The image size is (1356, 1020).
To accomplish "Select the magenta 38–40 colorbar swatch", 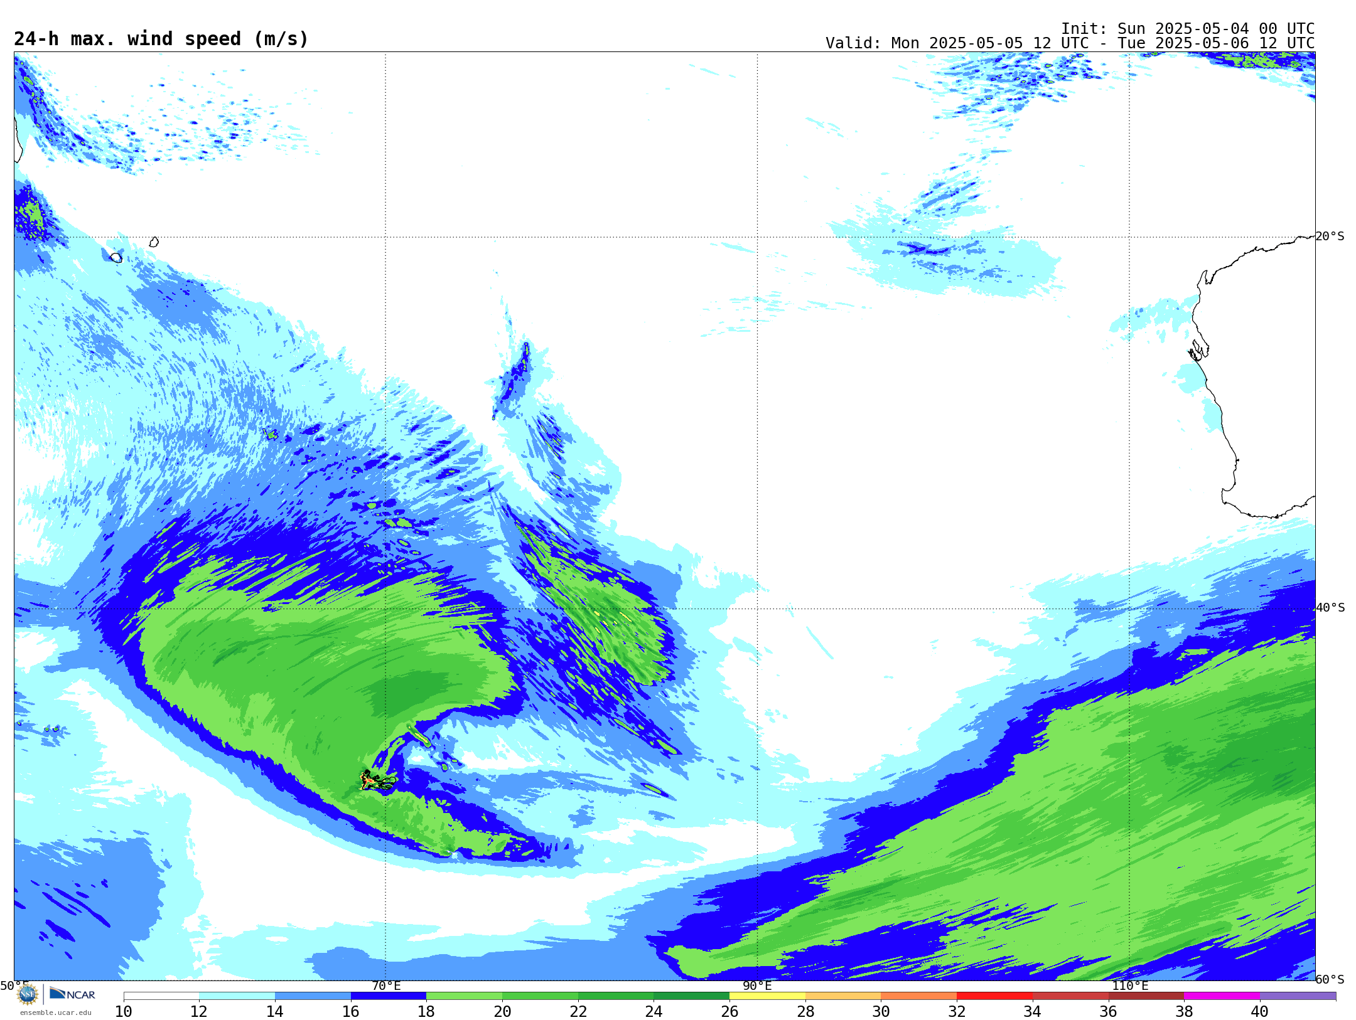I will click(1222, 996).
